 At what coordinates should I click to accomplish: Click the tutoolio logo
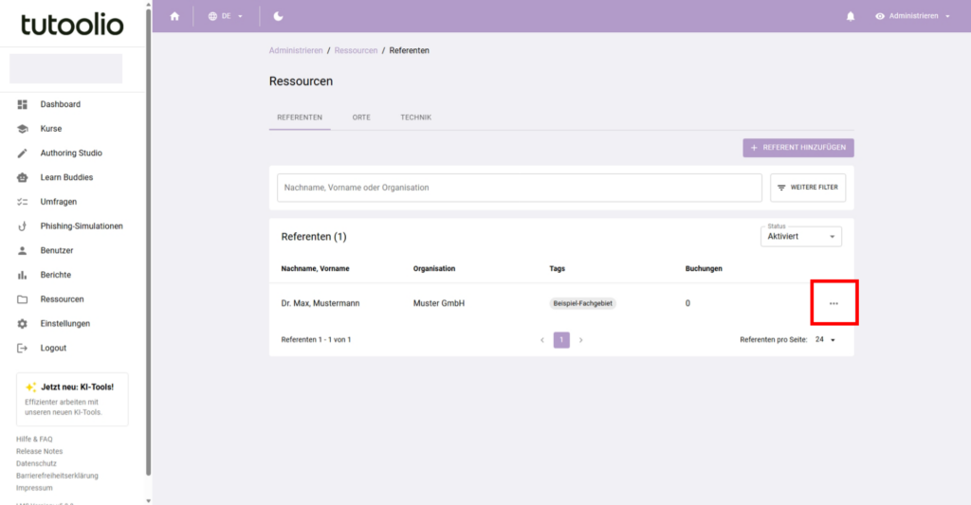72,25
